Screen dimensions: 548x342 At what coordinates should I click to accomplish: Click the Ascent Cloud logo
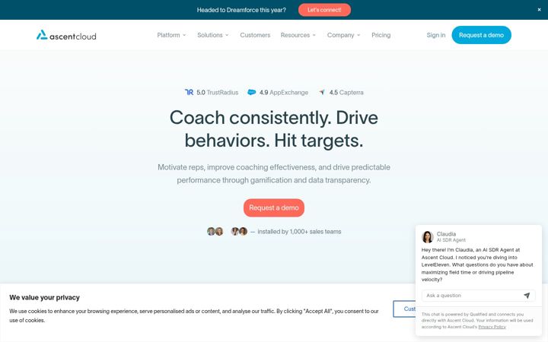pyautogui.click(x=66, y=35)
